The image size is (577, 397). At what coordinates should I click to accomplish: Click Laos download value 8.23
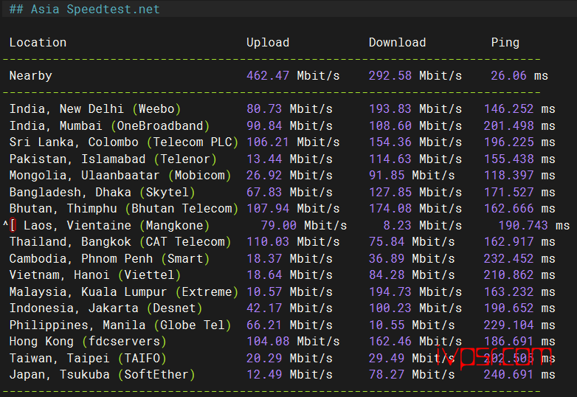pos(398,225)
